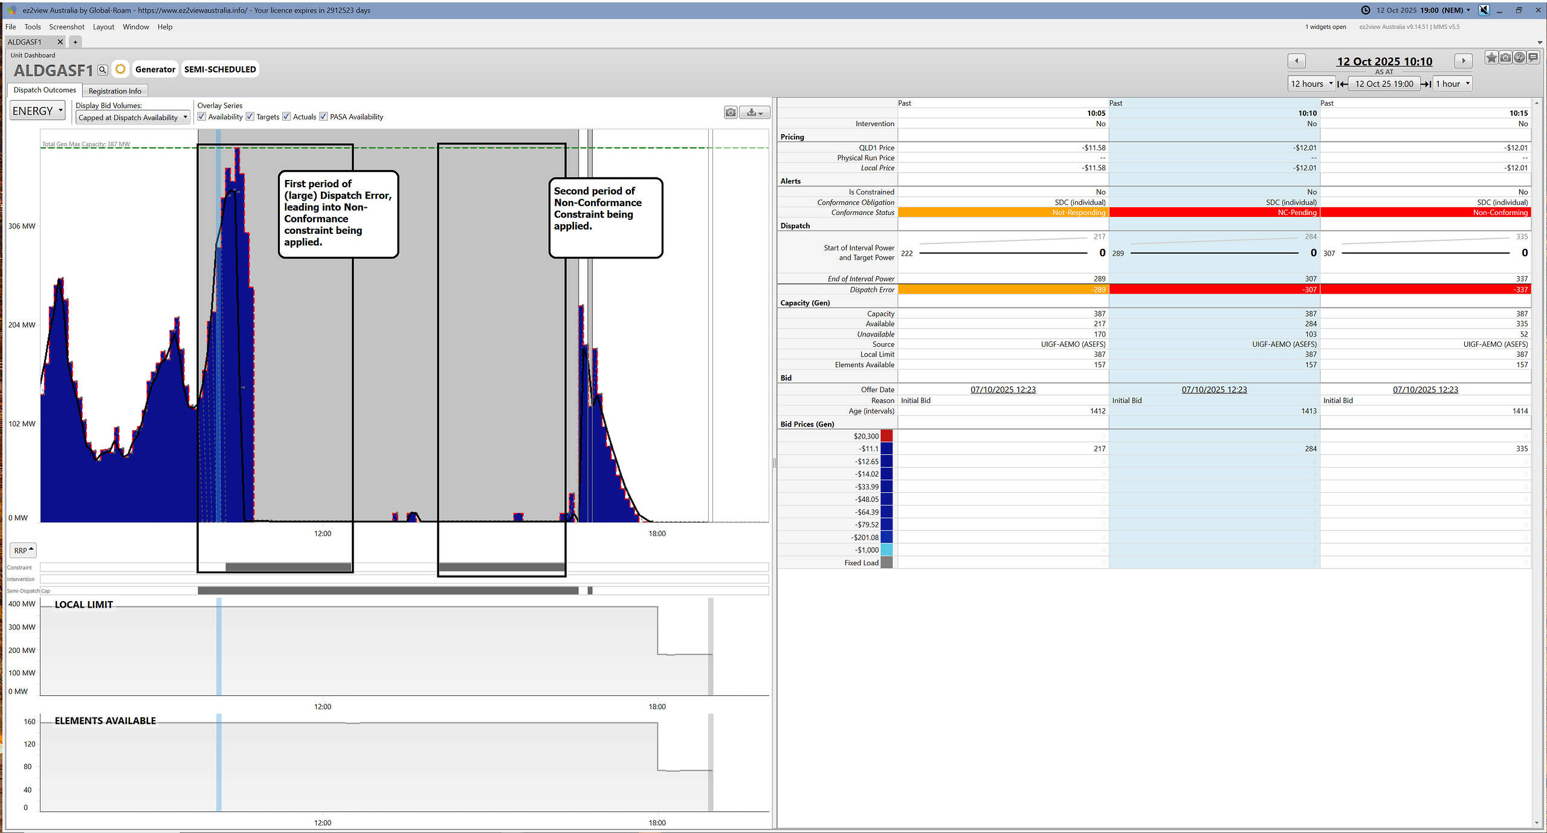Screen dimensions: 1547x833
Task: Click the red $20,300 bid price swatch
Action: (887, 436)
